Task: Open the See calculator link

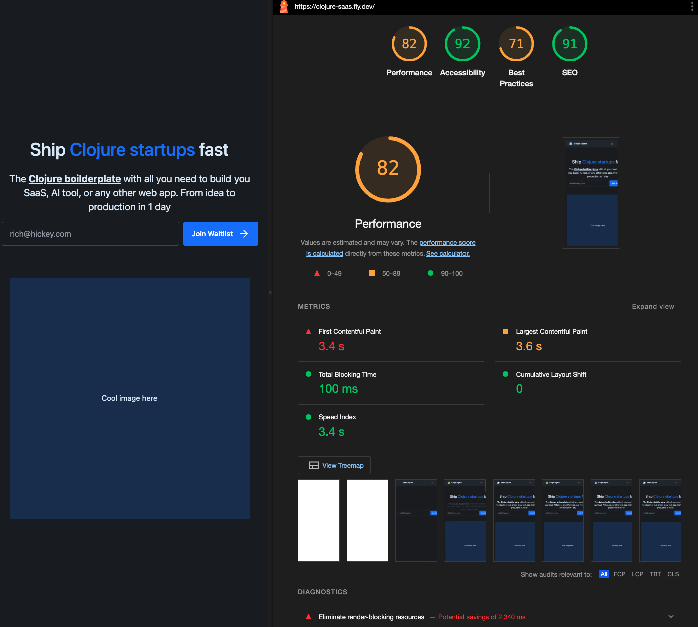Action: (448, 254)
